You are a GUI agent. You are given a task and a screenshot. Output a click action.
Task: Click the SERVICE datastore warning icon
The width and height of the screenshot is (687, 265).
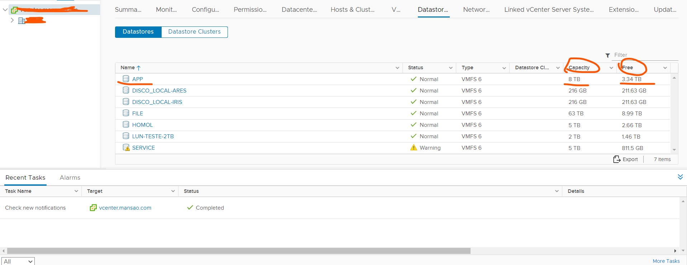(126, 147)
